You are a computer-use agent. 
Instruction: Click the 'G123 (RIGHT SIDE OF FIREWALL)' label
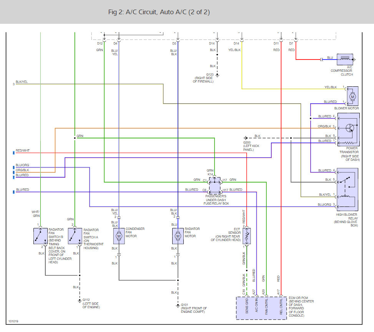(x=203, y=78)
